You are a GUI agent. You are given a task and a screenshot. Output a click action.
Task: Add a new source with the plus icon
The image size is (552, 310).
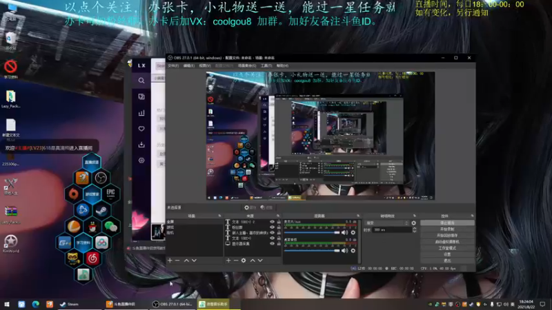pyautogui.click(x=228, y=260)
